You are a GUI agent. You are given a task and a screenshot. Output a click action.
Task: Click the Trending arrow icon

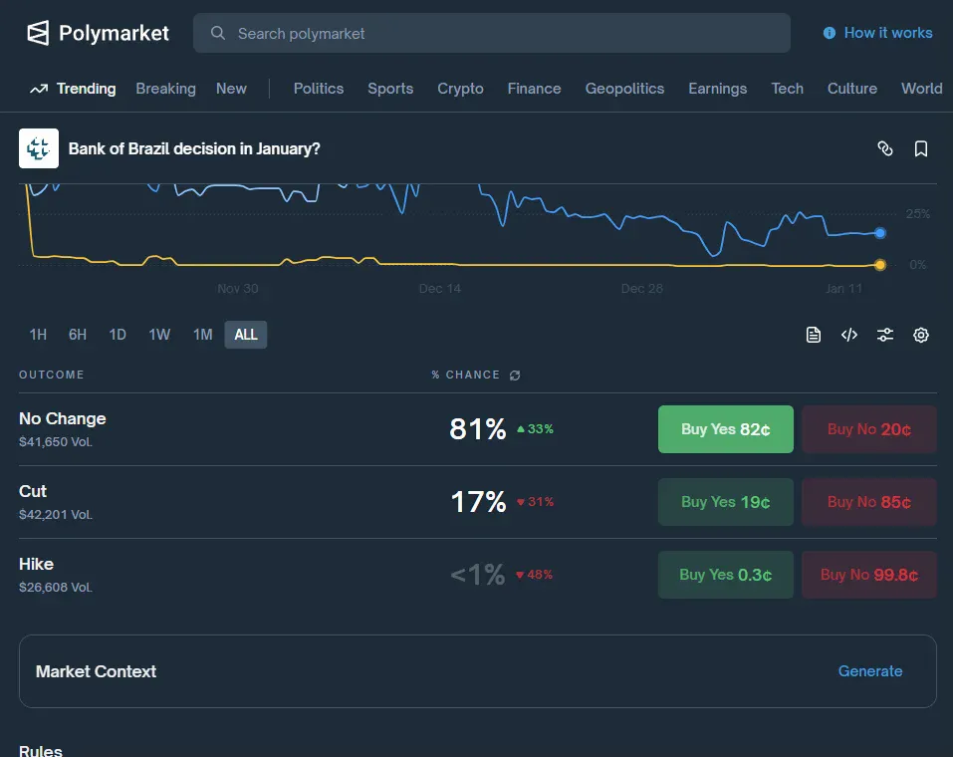click(39, 89)
